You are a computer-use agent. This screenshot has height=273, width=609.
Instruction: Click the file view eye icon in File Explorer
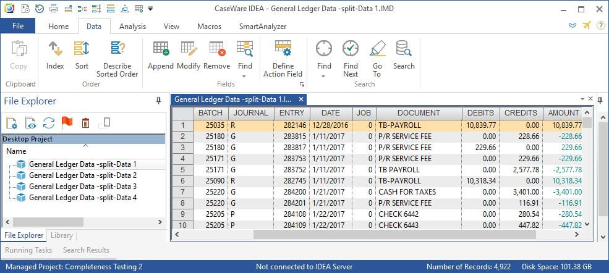[30, 124]
